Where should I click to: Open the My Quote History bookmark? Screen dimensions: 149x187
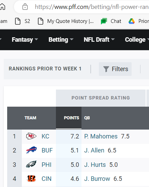coord(66,21)
